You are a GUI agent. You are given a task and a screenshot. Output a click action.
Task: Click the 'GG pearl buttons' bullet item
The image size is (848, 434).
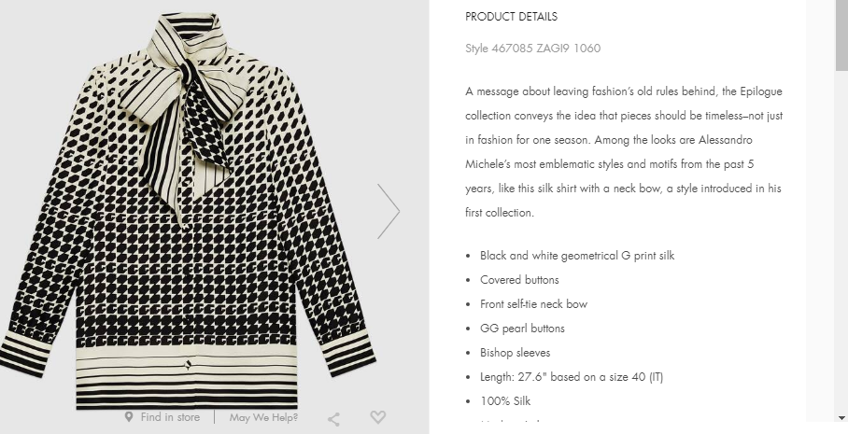point(522,329)
